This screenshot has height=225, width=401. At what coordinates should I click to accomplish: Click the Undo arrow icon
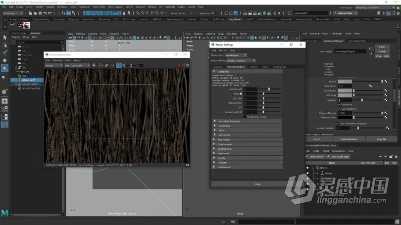pos(45,13)
